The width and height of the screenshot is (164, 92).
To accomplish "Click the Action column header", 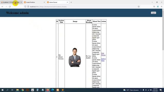I will coord(104,21).
